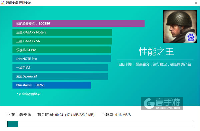Select the 乐视手机1 Pro bar

tap(62, 50)
